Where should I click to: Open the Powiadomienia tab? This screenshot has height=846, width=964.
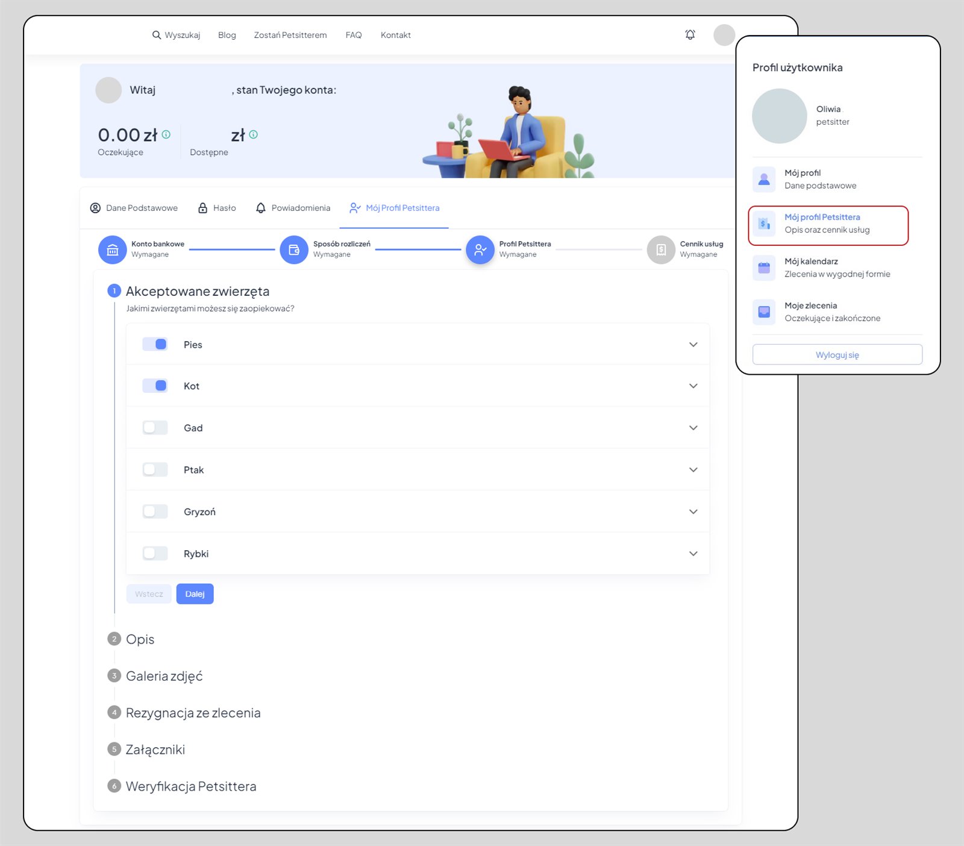[293, 208]
